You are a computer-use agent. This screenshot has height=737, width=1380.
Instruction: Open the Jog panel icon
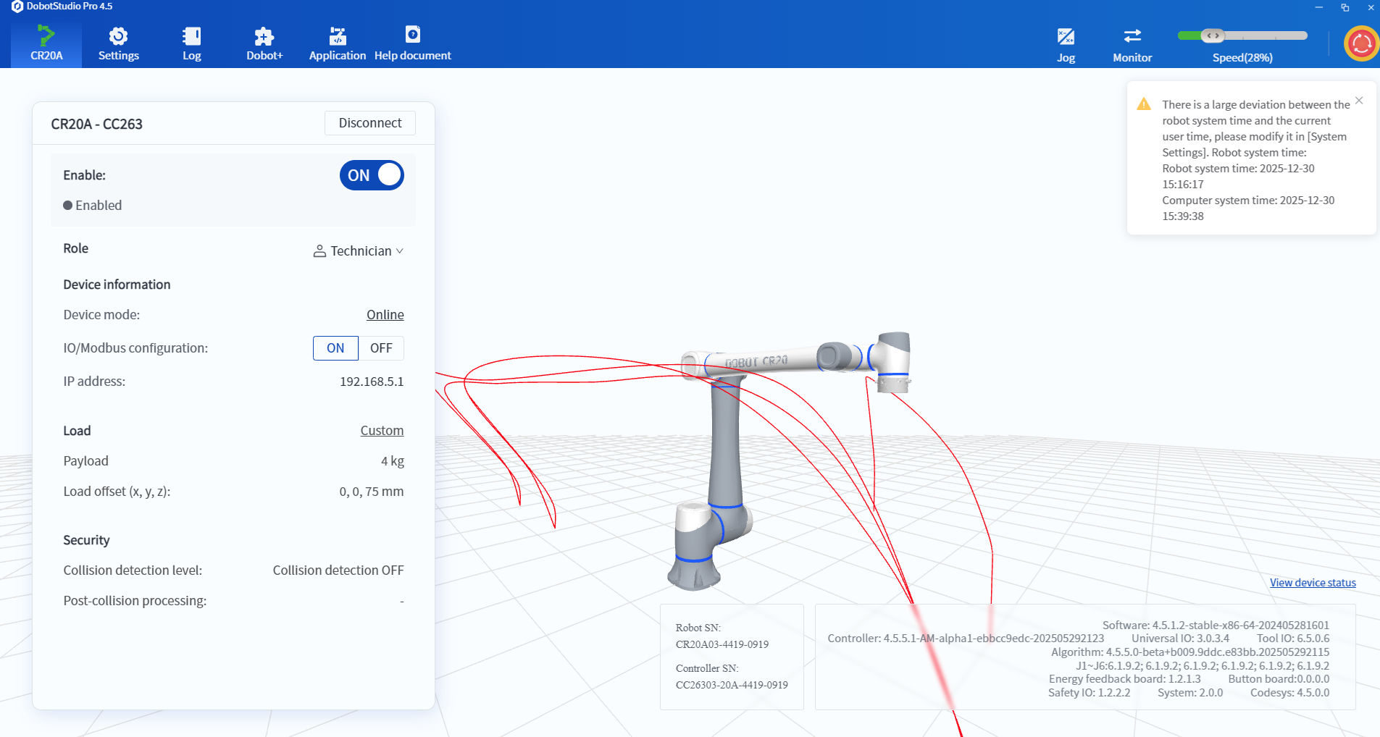coord(1066,36)
